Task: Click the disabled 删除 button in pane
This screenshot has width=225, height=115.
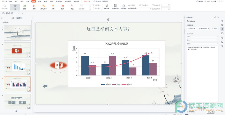Action: click(214, 28)
